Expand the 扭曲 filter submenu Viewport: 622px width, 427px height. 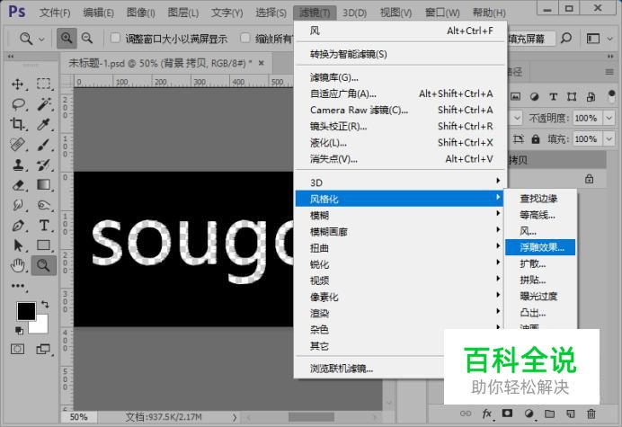click(x=400, y=248)
